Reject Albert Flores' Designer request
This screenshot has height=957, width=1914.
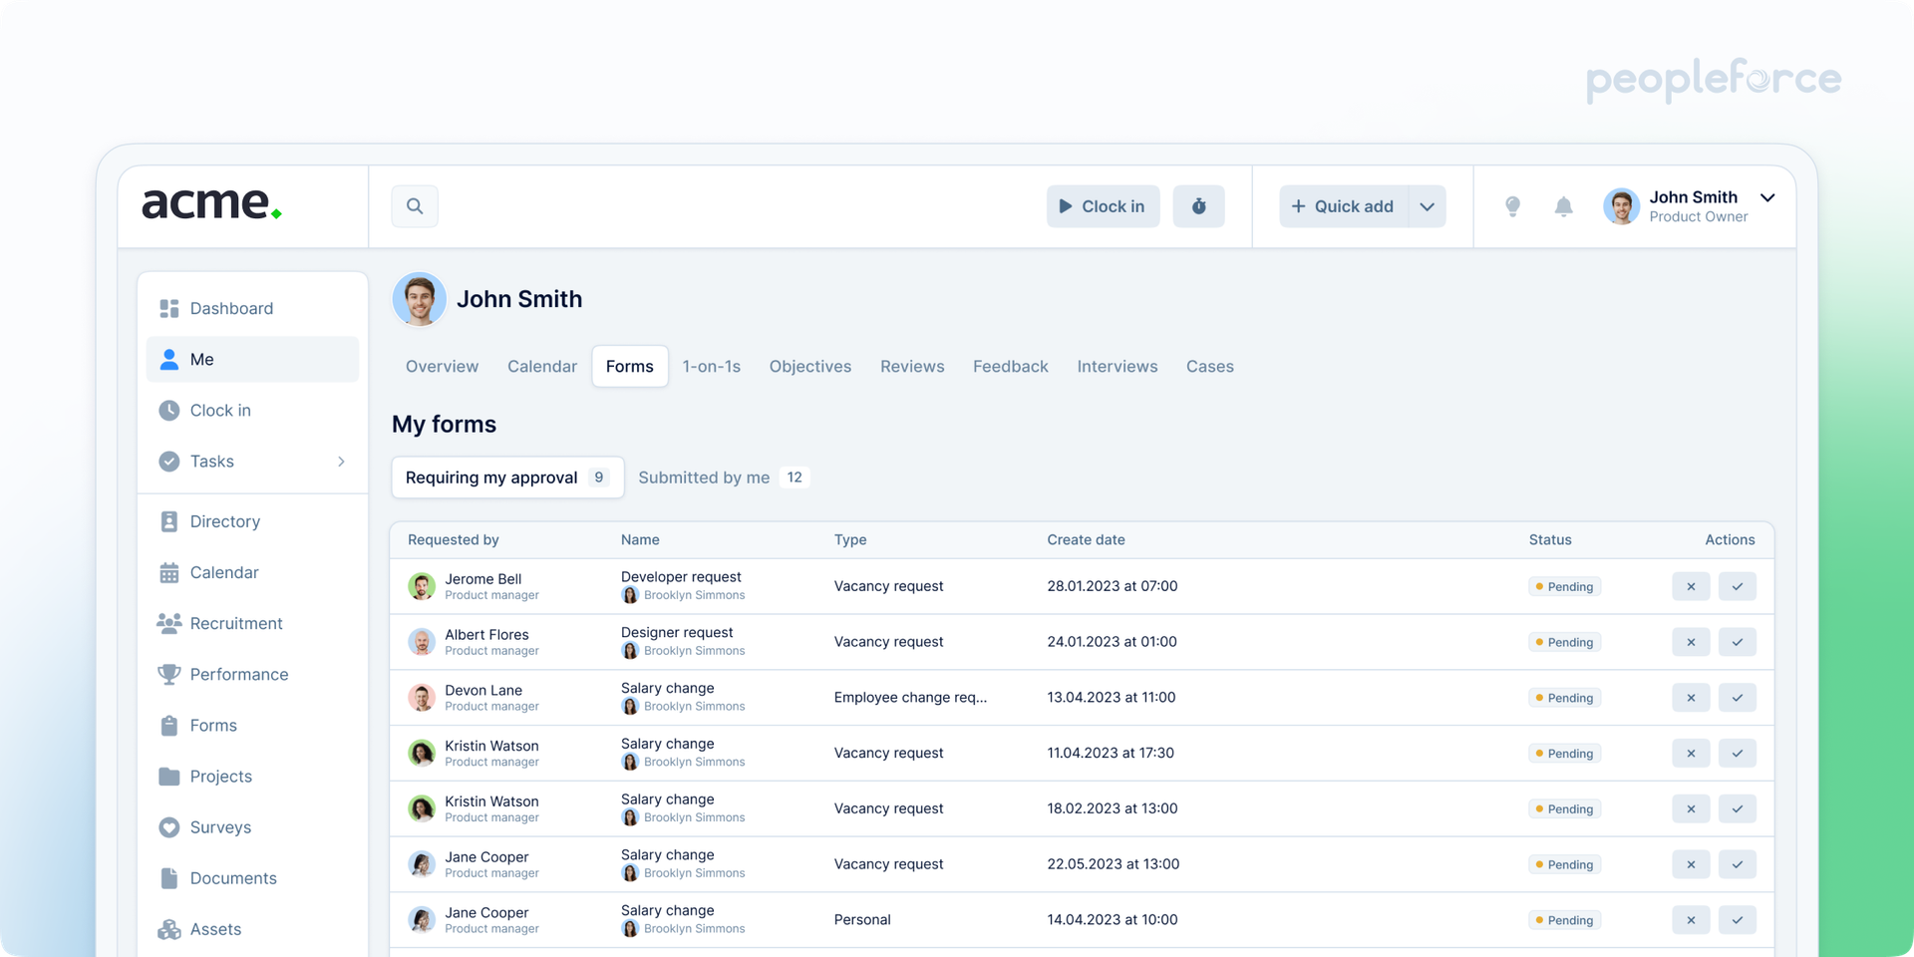pos(1691,642)
